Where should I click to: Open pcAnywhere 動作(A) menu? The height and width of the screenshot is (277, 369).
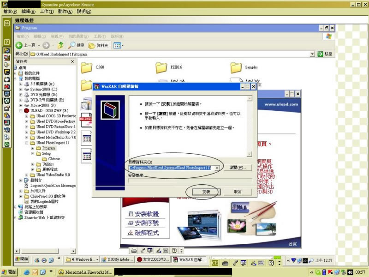point(65,11)
